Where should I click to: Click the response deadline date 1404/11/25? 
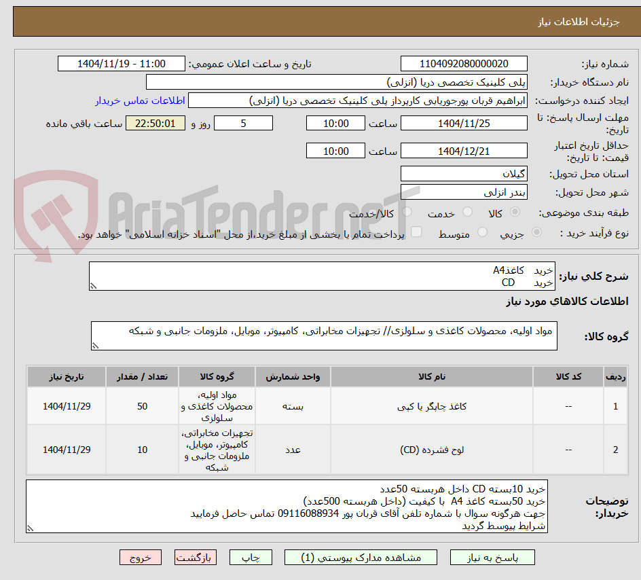464,123
